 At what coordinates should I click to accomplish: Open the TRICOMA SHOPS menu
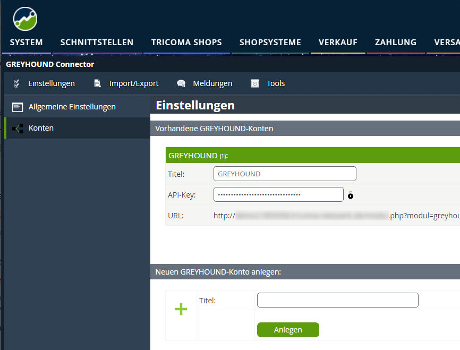[186, 42]
